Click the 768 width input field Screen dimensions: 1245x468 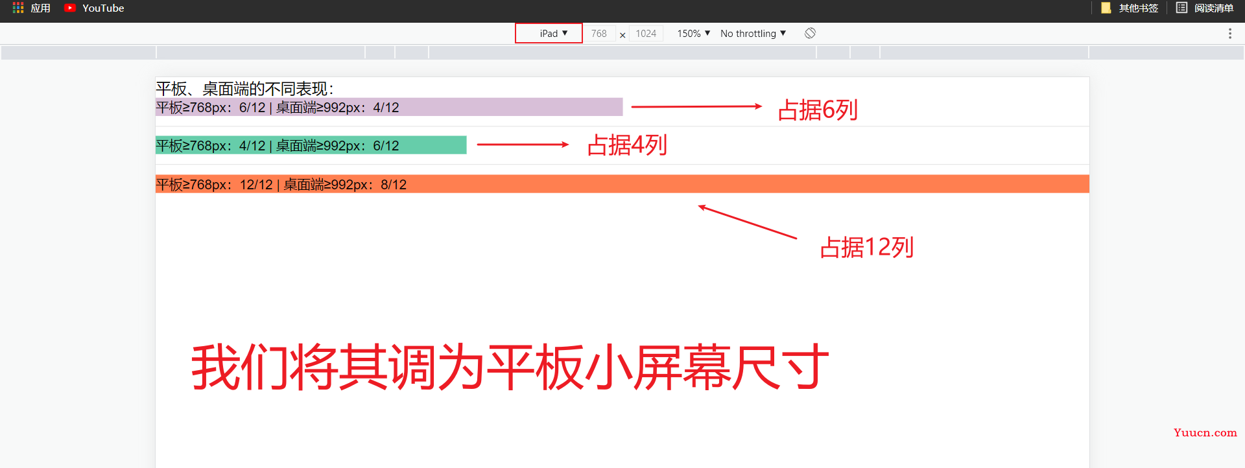pos(599,34)
